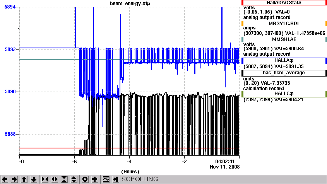Click the x-axis label -2

tap(184, 162)
